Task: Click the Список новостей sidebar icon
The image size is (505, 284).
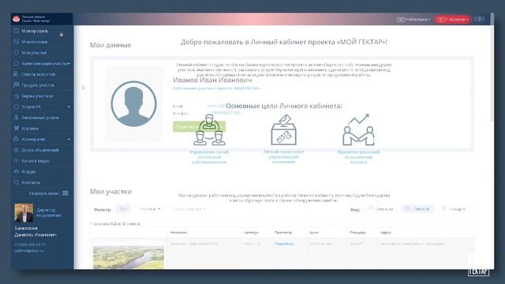Action: tap(16, 74)
